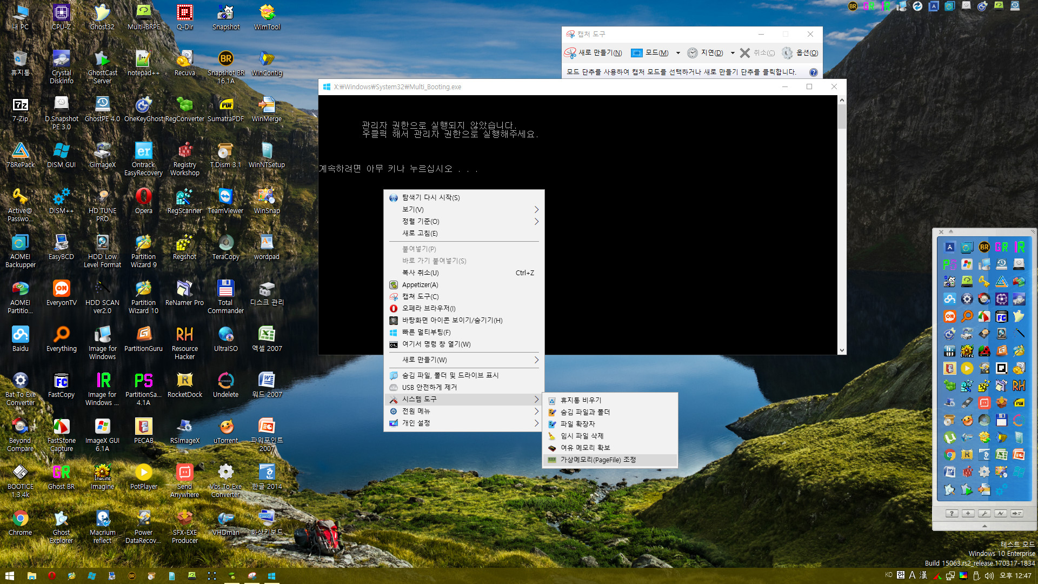The image size is (1038, 584).
Task: Select 탐색기 다시 시작(S) in context menu
Action: pyautogui.click(x=464, y=197)
